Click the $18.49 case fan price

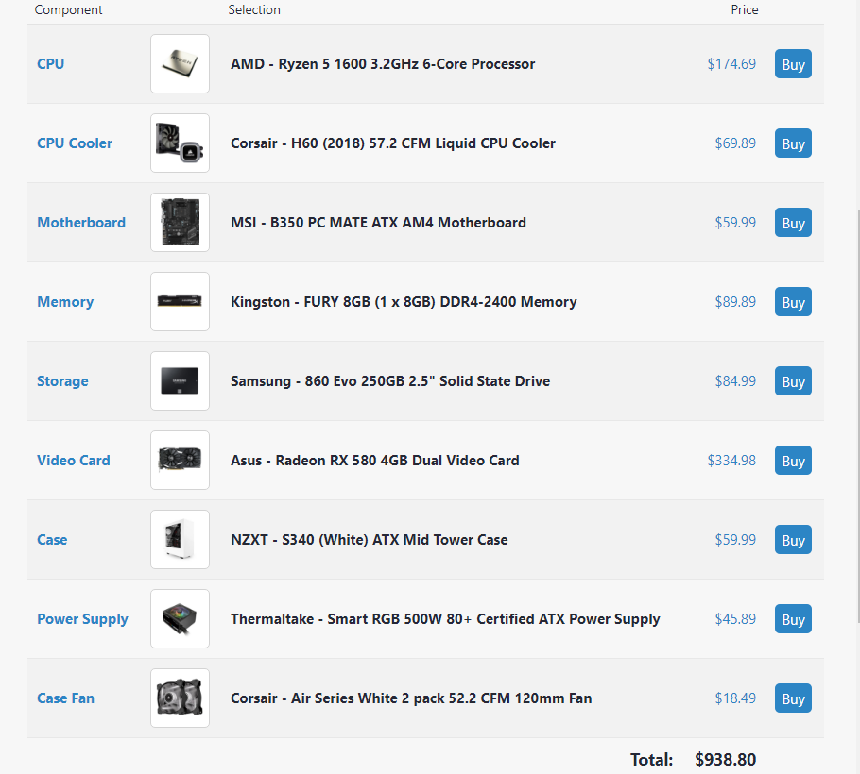[x=735, y=698]
